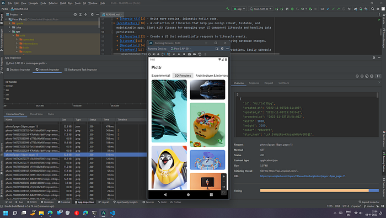Click the Git commit checkmark icon

[333, 9]
